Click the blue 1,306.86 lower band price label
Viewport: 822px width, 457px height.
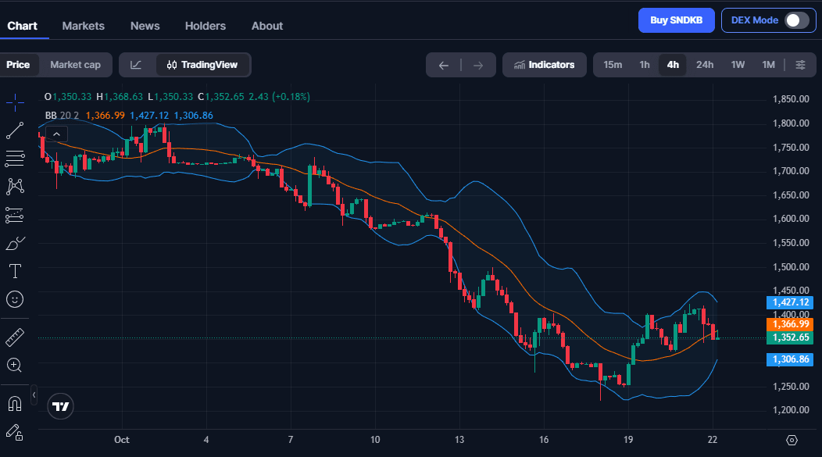790,359
